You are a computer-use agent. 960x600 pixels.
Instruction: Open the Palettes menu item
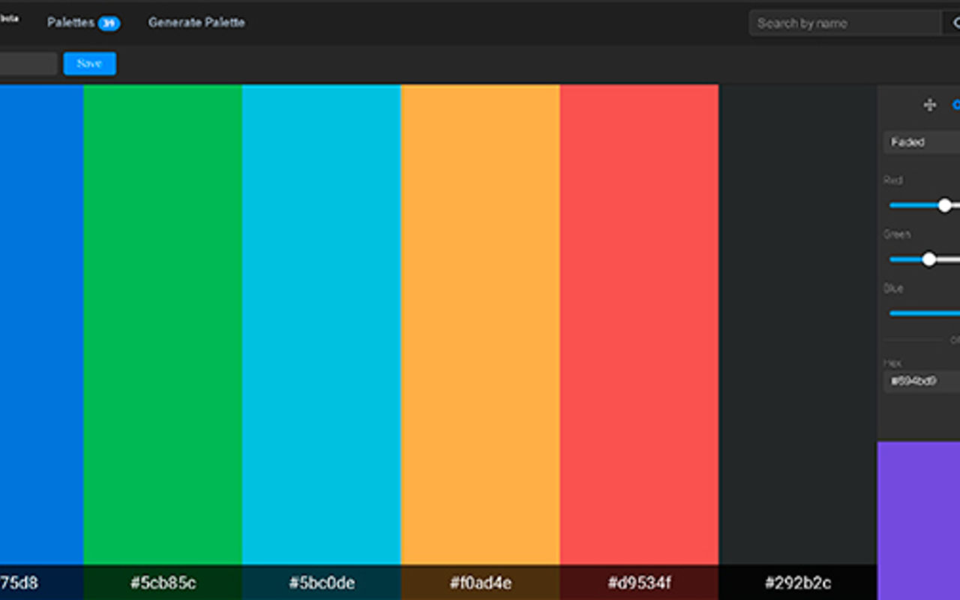[x=70, y=22]
